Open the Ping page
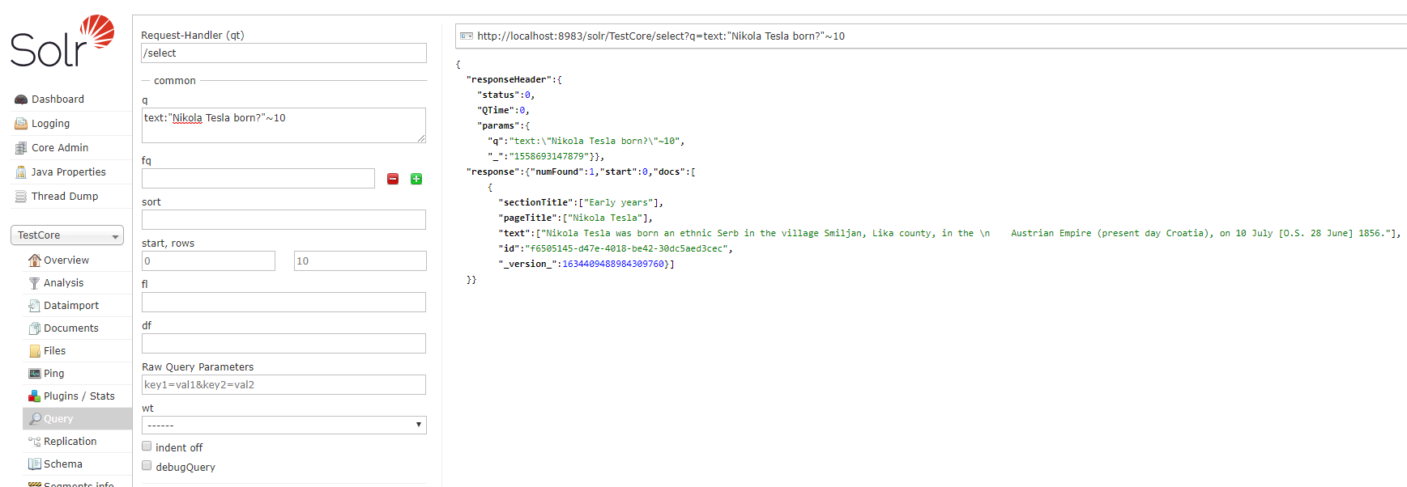1407x487 pixels. 53,374
